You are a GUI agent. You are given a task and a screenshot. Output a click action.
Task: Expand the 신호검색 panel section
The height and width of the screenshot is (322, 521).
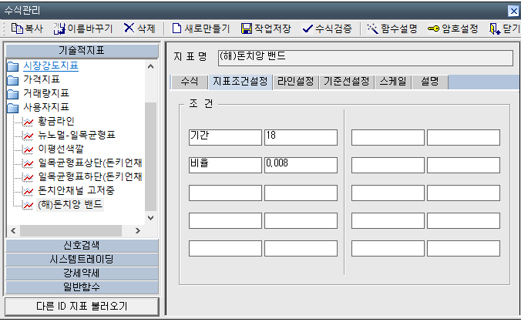[81, 246]
